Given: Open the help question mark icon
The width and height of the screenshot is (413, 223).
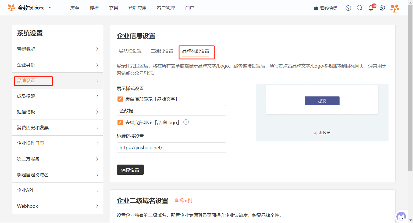Looking at the screenshot, I should click(x=348, y=8).
